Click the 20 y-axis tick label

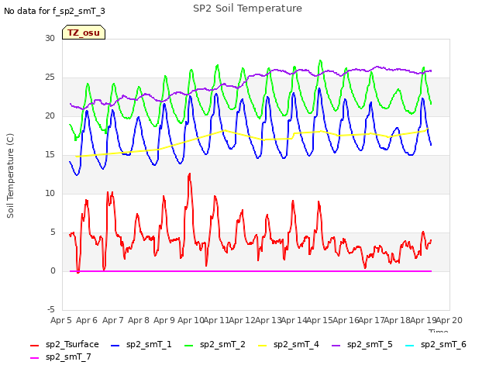[50, 115]
